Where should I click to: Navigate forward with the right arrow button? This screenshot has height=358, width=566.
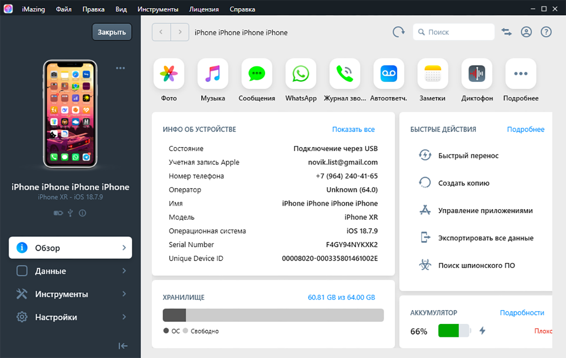pos(180,32)
